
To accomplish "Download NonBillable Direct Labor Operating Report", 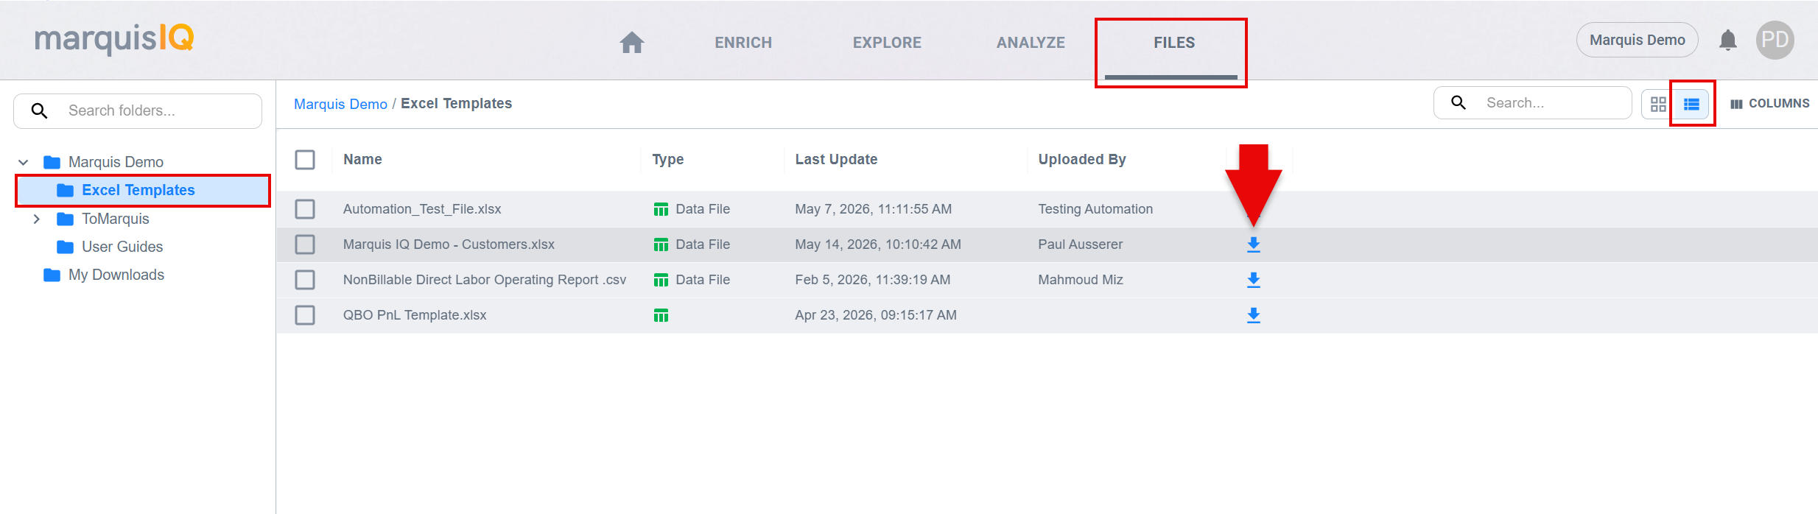I will [1253, 280].
